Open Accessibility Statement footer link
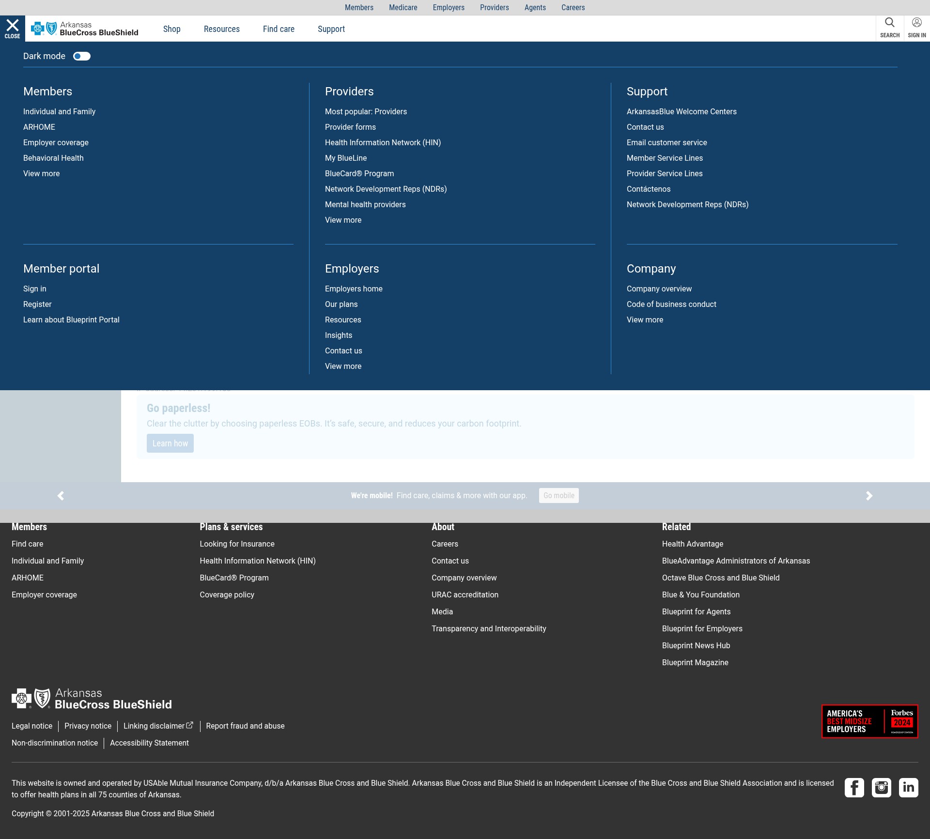Image resolution: width=930 pixels, height=839 pixels. tap(149, 743)
